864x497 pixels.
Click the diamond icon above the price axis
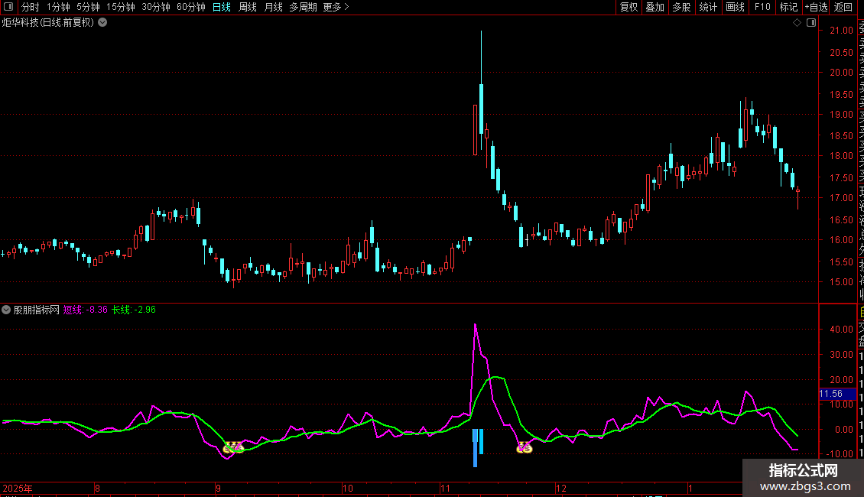coord(797,23)
